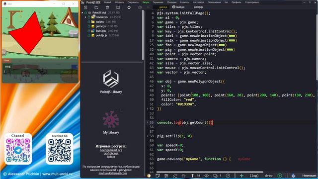
Task: Open the Терминал menu
Action: pyautogui.click(x=158, y=2)
